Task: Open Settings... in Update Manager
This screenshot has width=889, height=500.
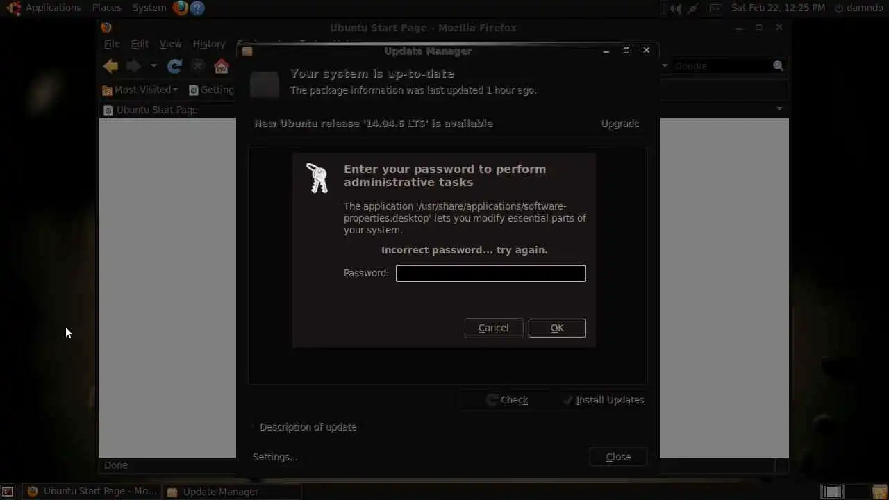Action: pyautogui.click(x=275, y=457)
